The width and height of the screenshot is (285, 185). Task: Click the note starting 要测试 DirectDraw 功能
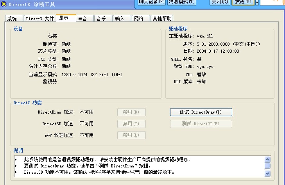[x=87, y=166]
